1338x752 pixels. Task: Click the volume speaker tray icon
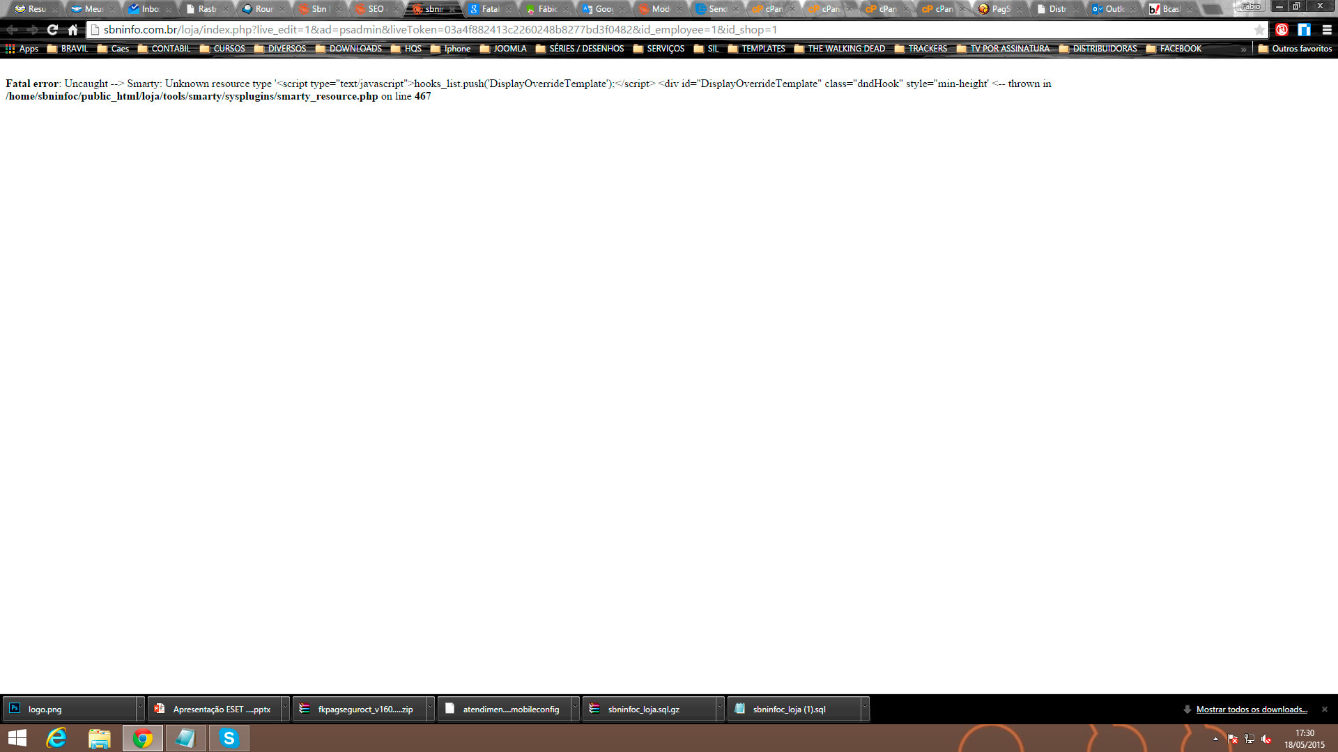pyautogui.click(x=1266, y=739)
